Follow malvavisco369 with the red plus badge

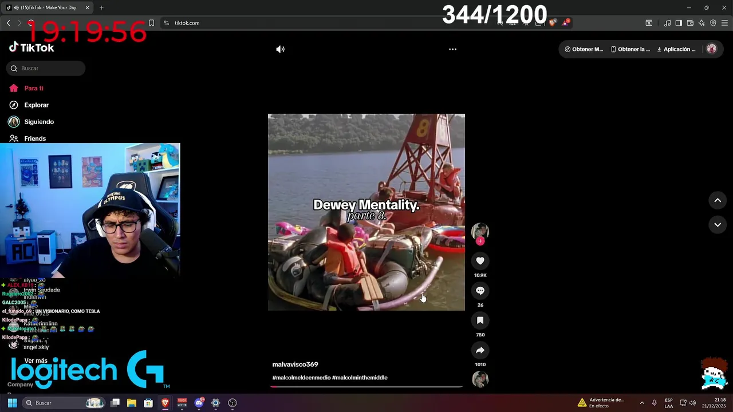coord(480,241)
